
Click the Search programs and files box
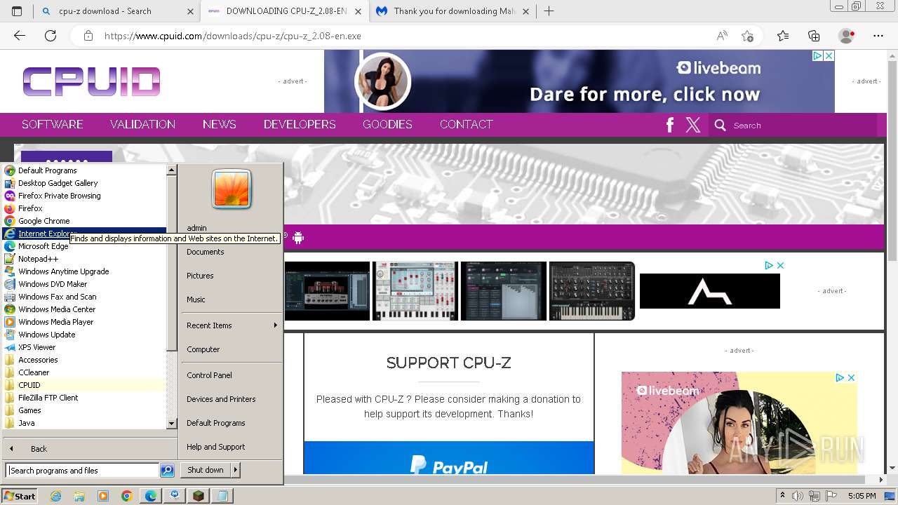tap(83, 471)
